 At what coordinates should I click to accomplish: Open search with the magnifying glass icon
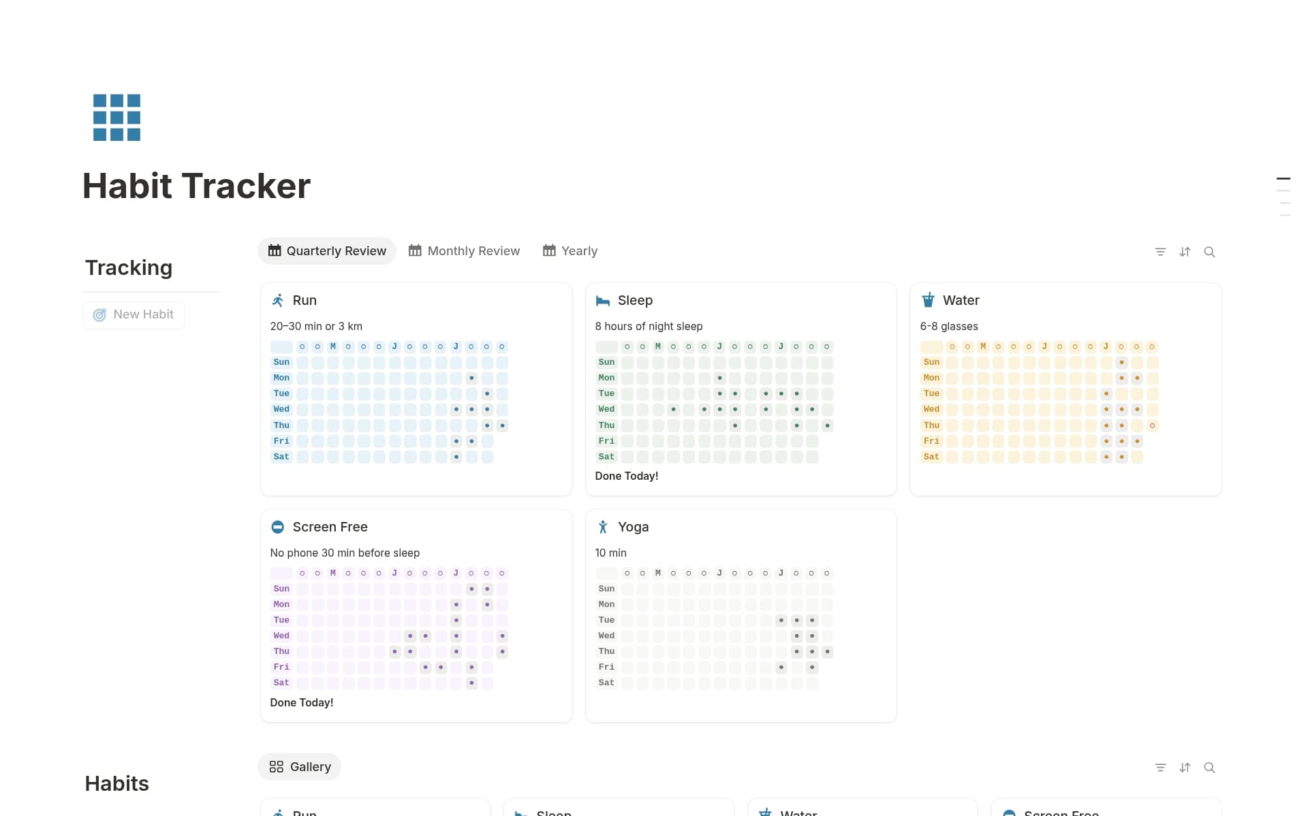1210,252
